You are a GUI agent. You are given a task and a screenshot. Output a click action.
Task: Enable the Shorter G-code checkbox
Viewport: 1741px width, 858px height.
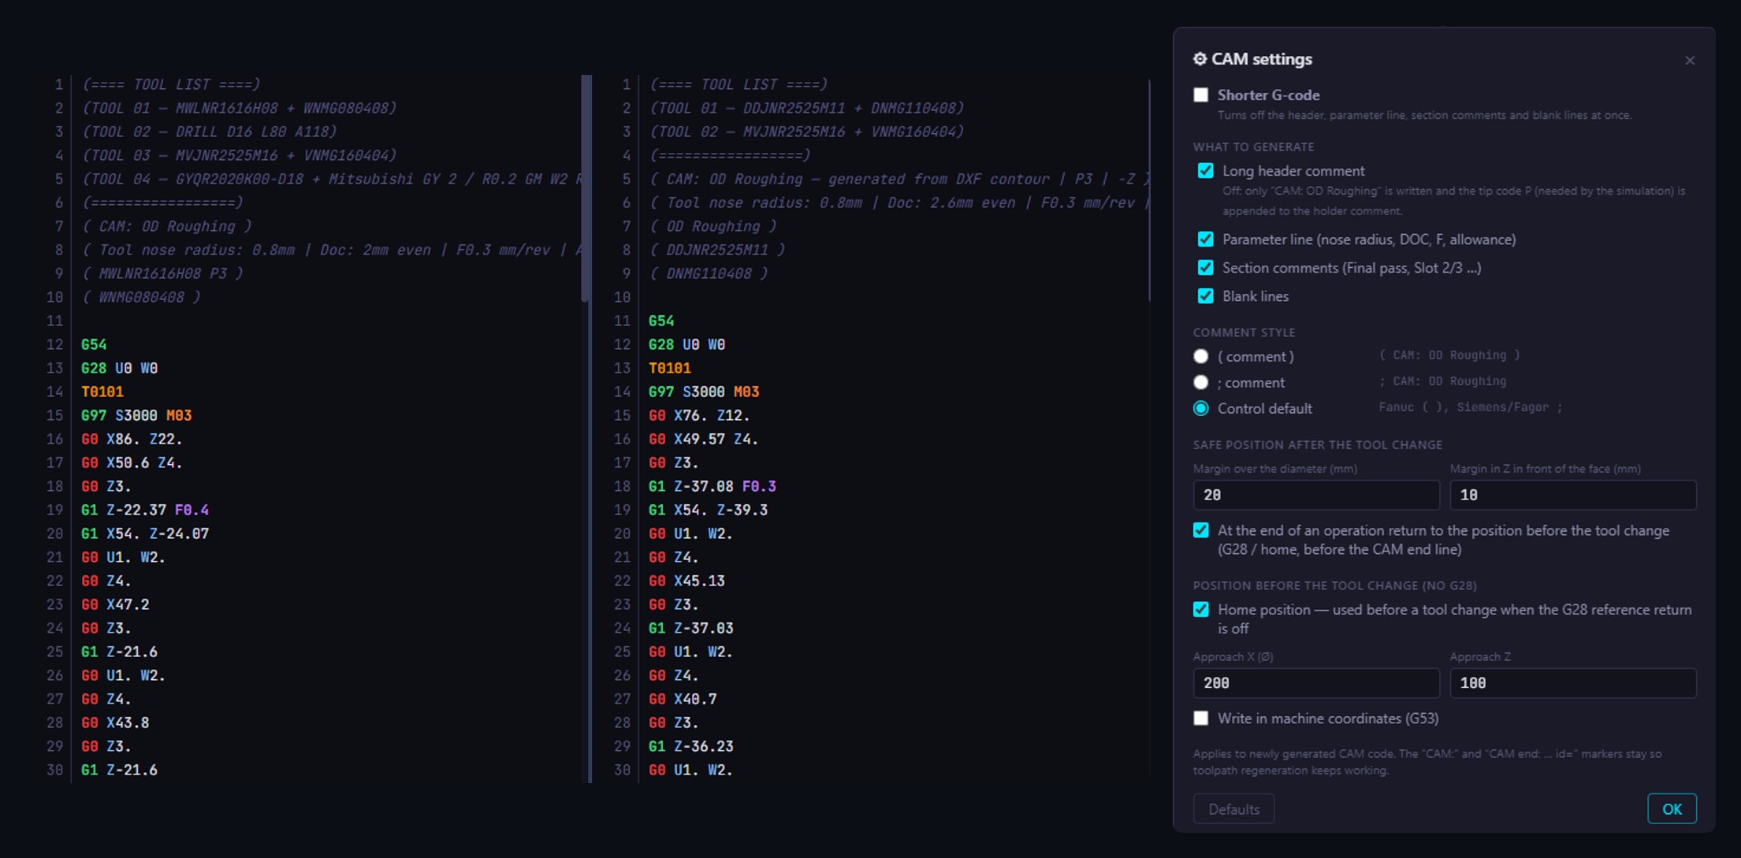[x=1200, y=95]
